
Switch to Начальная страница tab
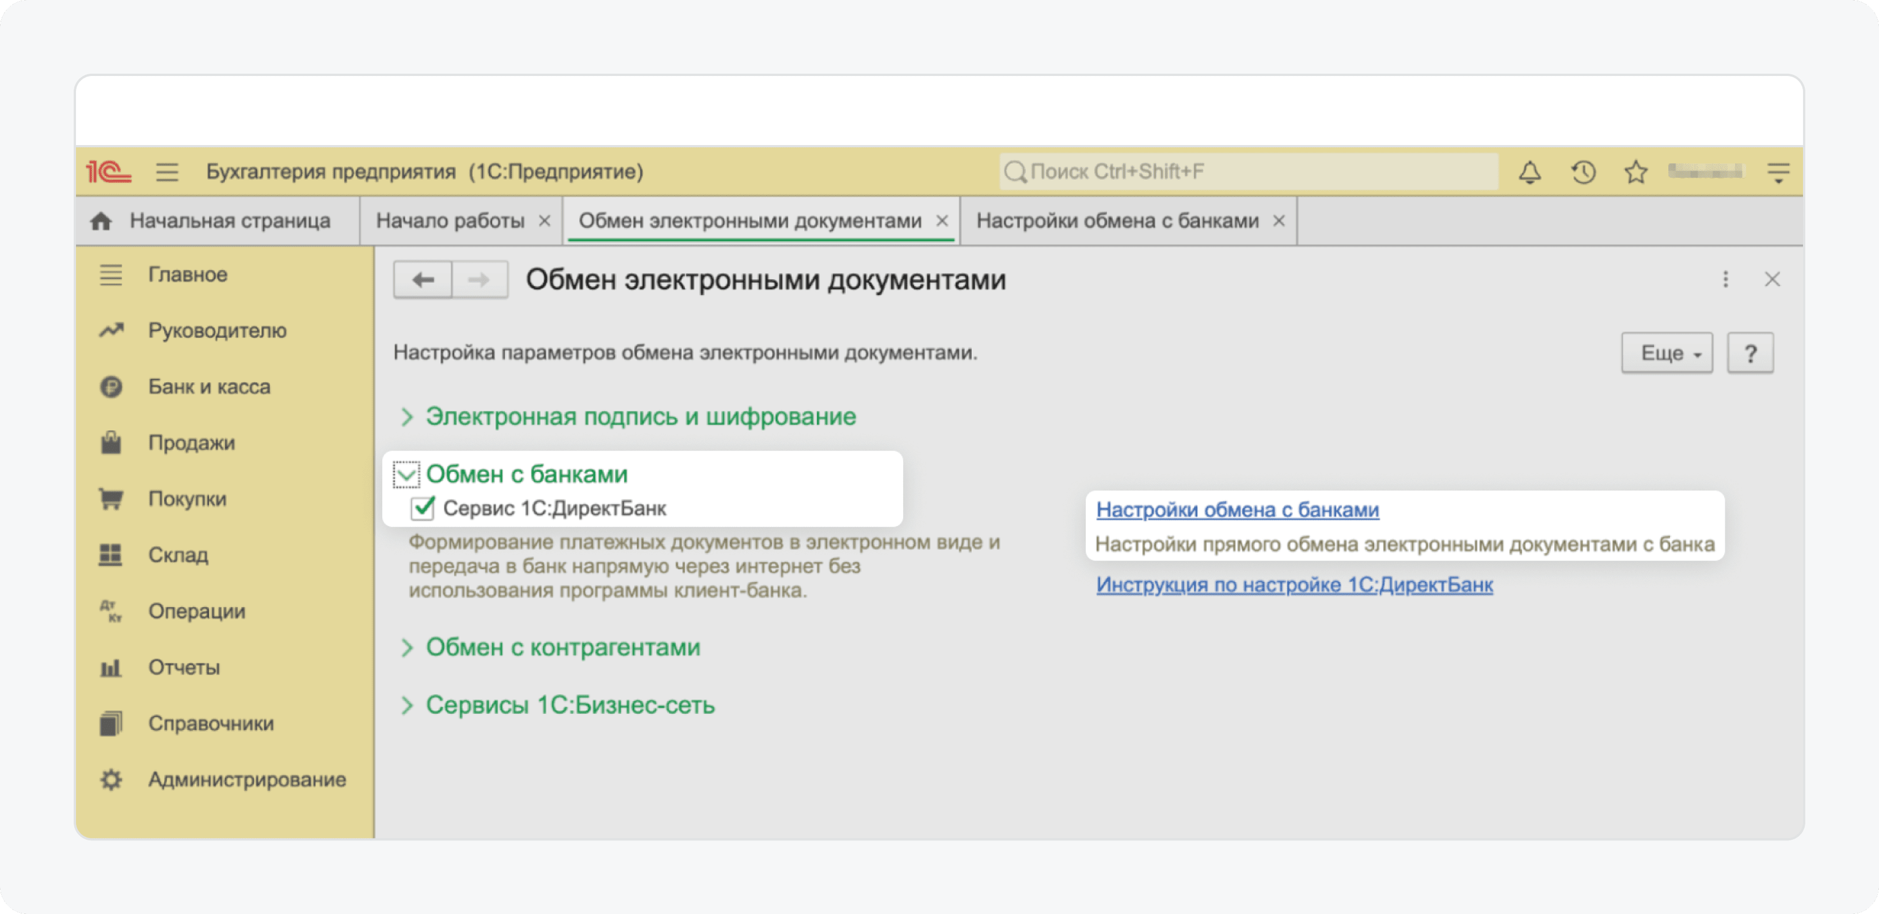pyautogui.click(x=218, y=221)
